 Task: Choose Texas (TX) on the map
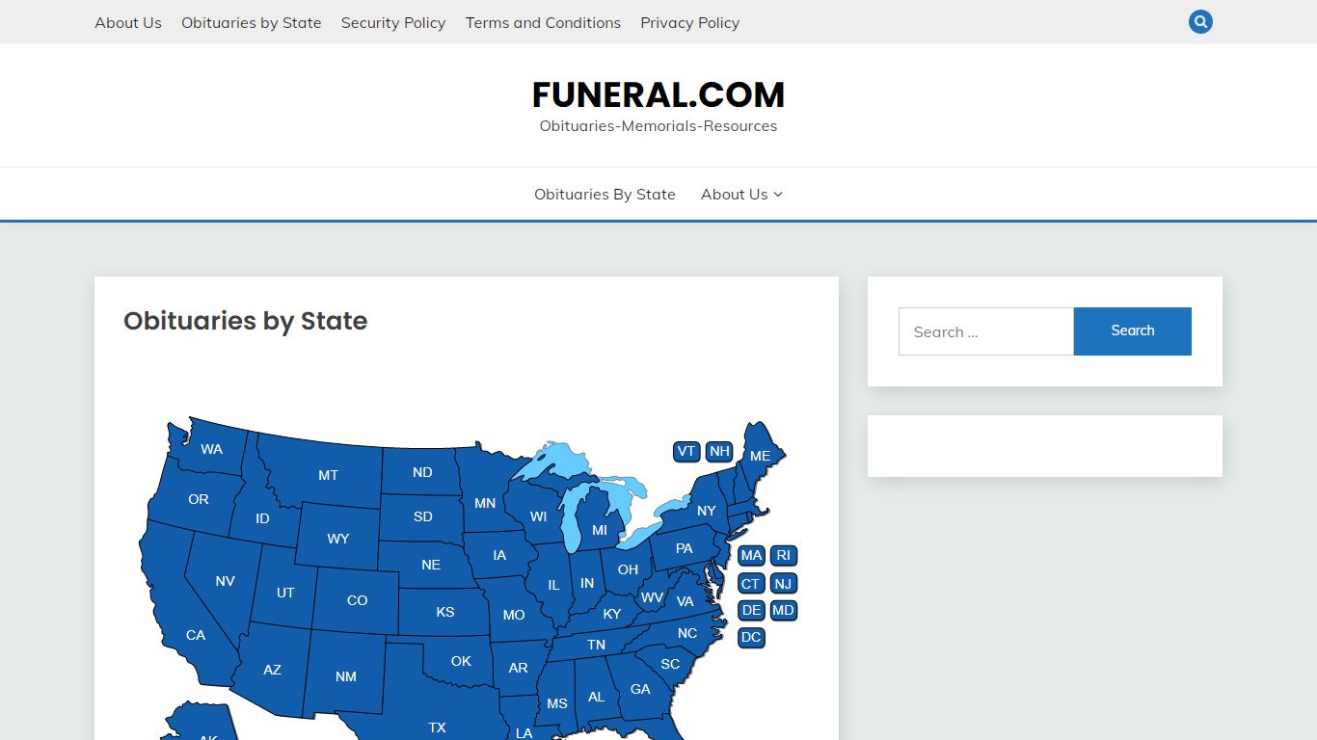(437, 727)
